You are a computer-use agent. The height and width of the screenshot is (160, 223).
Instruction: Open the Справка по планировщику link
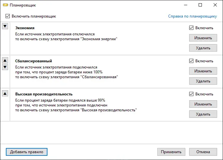coord(192,16)
